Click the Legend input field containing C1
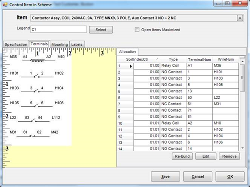Screen dimensions: 250x187 tap(59, 29)
